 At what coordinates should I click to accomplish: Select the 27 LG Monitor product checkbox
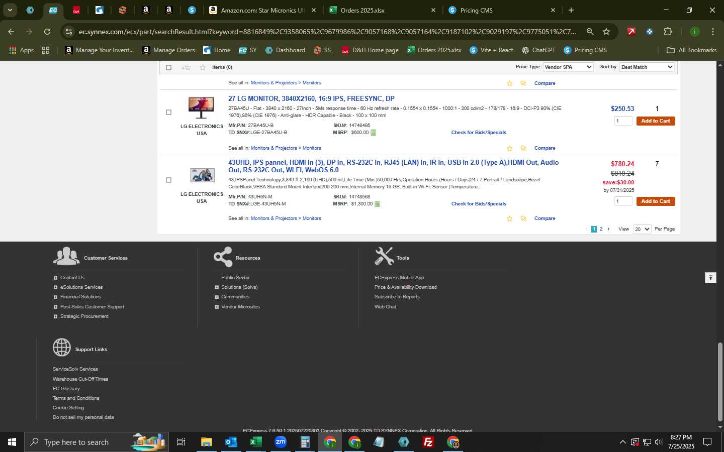[168, 112]
